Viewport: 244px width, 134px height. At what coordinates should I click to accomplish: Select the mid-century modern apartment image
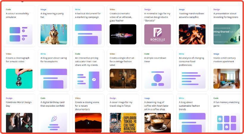pos(227,79)
